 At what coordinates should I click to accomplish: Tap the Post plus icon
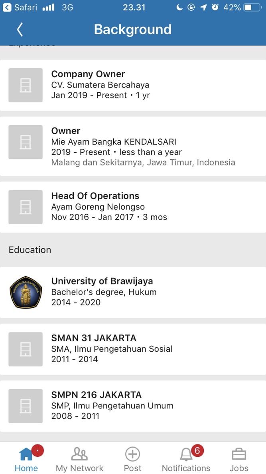point(133,454)
